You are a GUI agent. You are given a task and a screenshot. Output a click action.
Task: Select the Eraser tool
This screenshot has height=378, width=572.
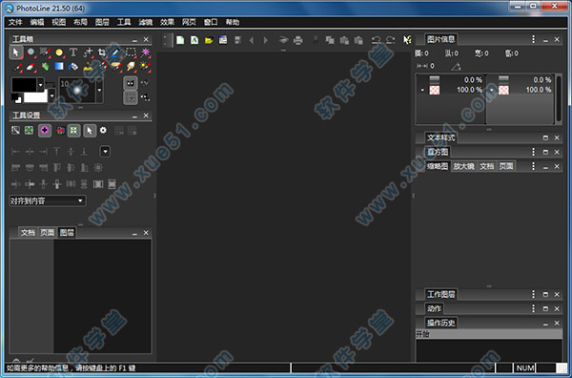point(31,67)
